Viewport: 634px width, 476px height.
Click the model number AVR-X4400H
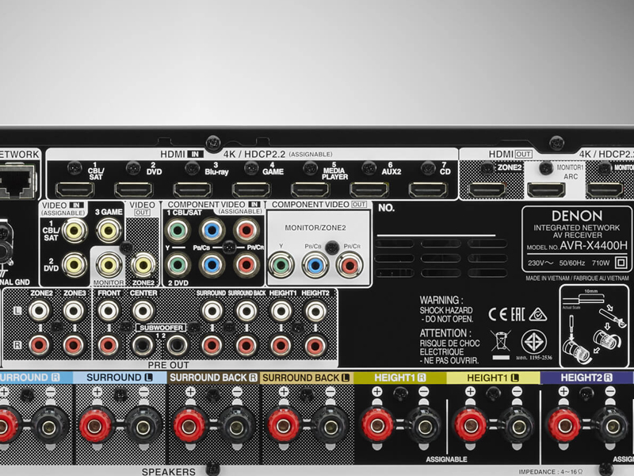(594, 246)
